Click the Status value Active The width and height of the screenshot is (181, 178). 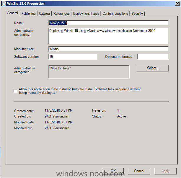click(x=121, y=116)
